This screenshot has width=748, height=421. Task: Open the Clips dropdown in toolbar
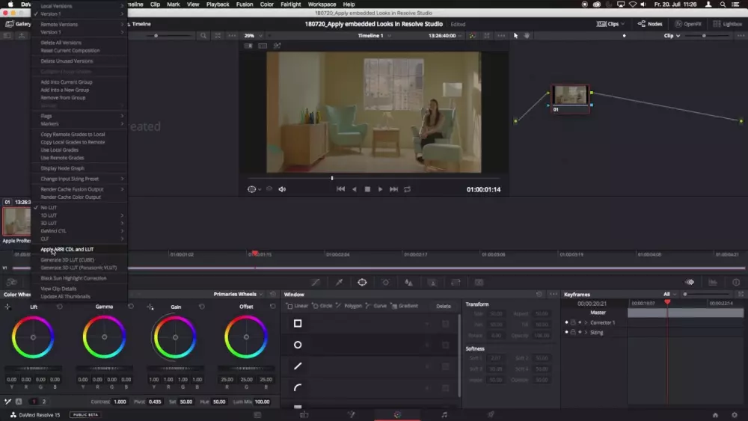612,24
